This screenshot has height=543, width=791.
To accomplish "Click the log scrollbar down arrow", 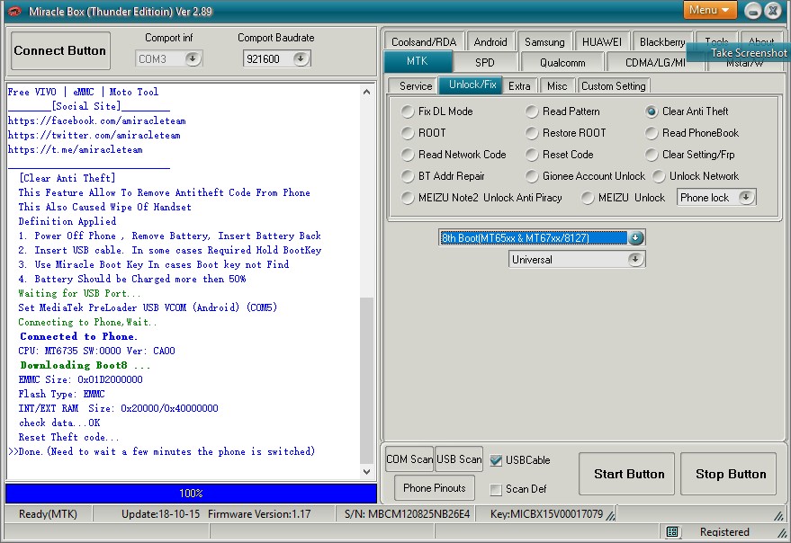I will point(367,472).
